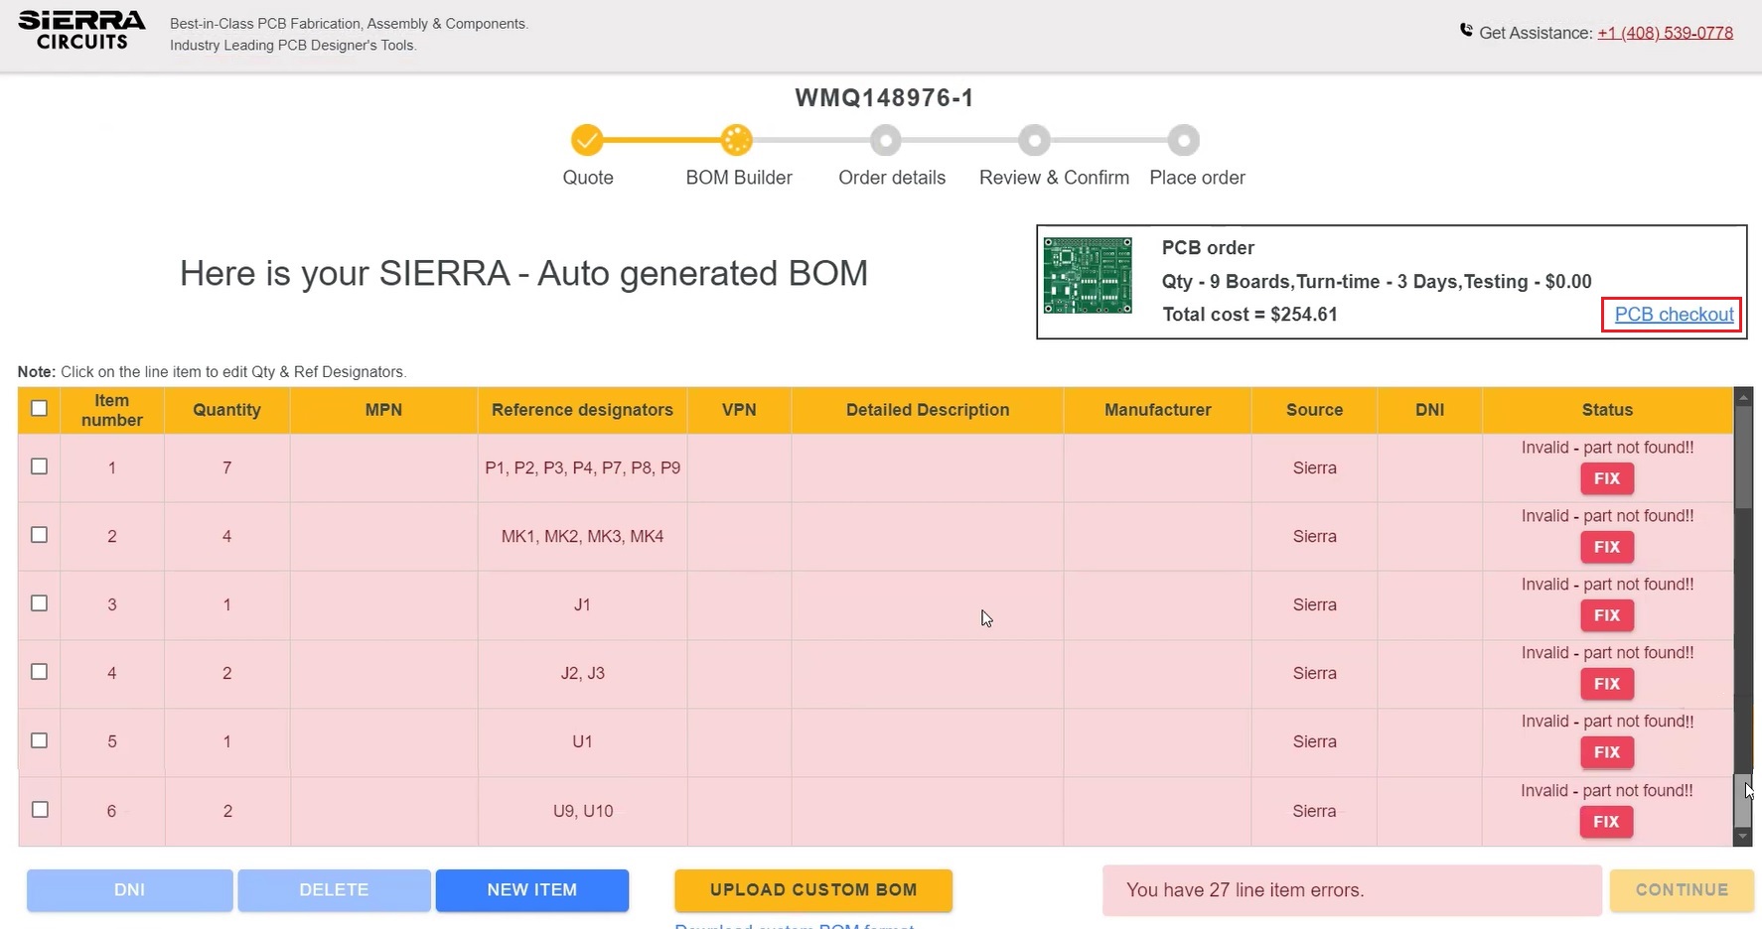Click the table vertical scrollbar thumb
The width and height of the screenshot is (1762, 929).
[1743, 457]
